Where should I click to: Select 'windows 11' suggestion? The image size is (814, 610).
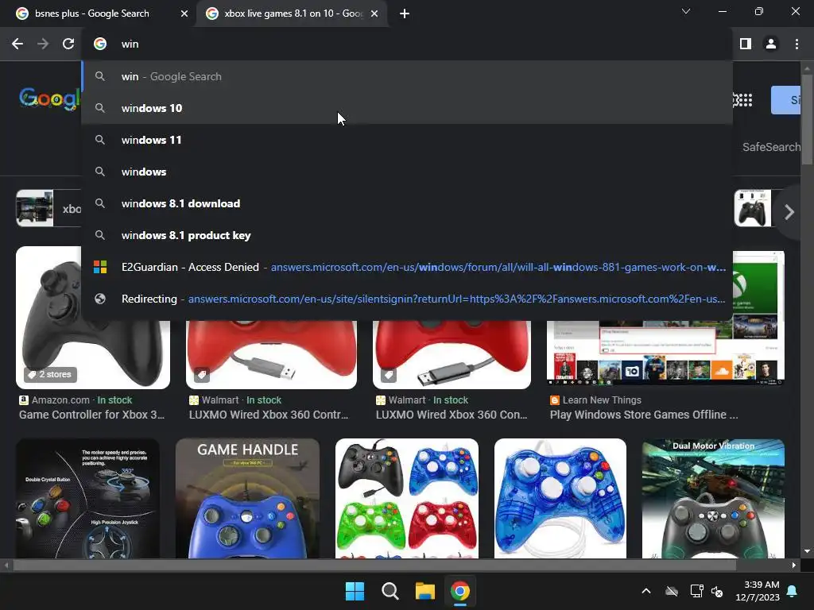coord(407,140)
